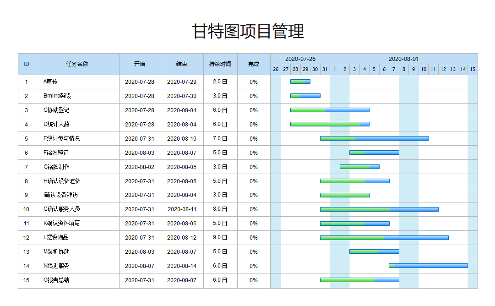
Task: Click duration 2.0日 in row 1
Action: point(220,82)
